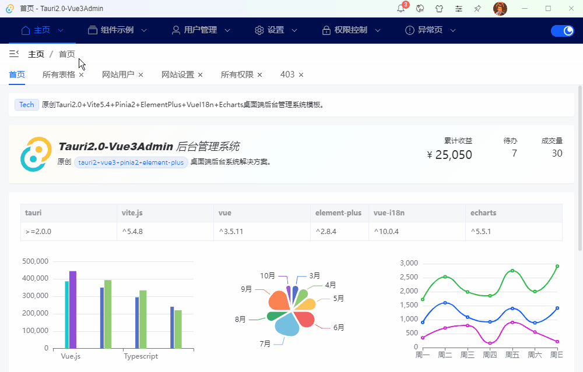Image resolution: width=583 pixels, height=372 pixels.
Task: Click the large Tauri logo in banner
Action: coord(36,154)
